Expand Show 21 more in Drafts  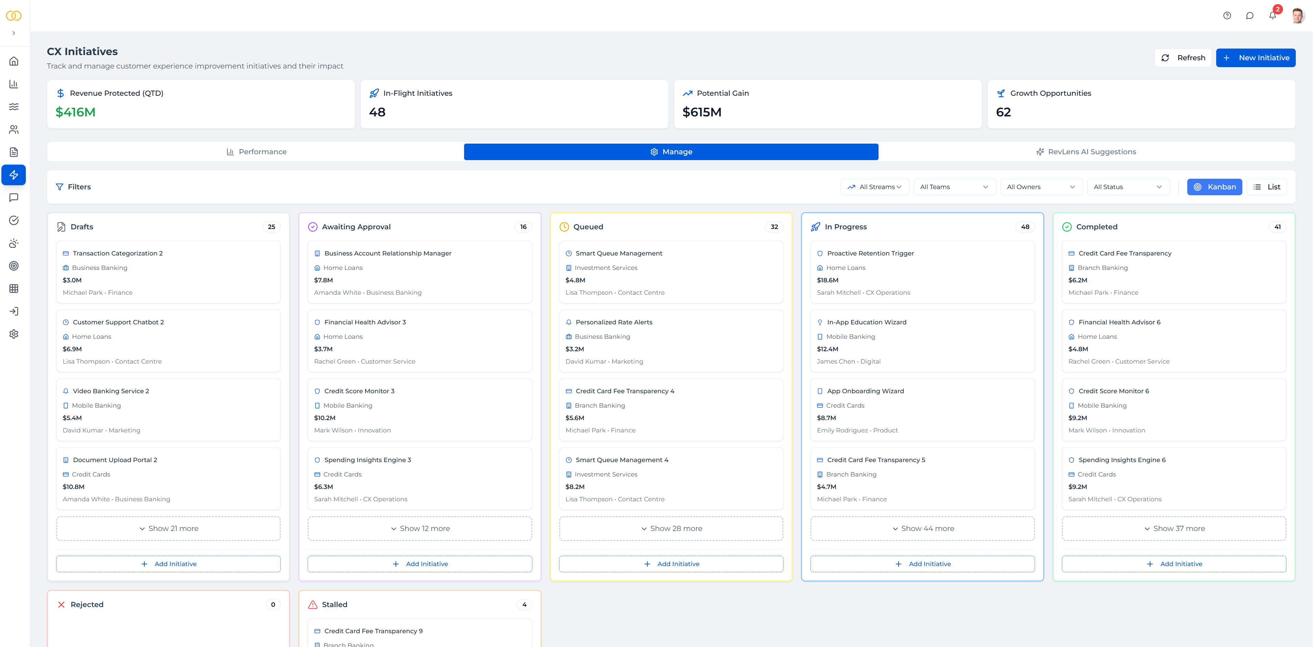click(x=168, y=528)
